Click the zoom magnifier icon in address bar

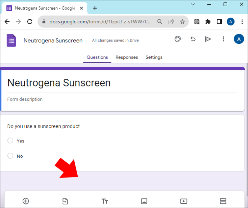[x=160, y=22]
